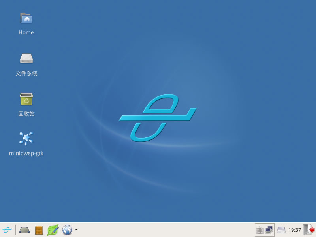Open the Xfce applications menu button
316x237 pixels.
pyautogui.click(x=7, y=230)
